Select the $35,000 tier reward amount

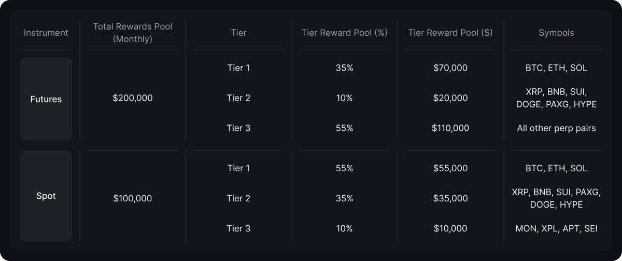click(x=450, y=198)
